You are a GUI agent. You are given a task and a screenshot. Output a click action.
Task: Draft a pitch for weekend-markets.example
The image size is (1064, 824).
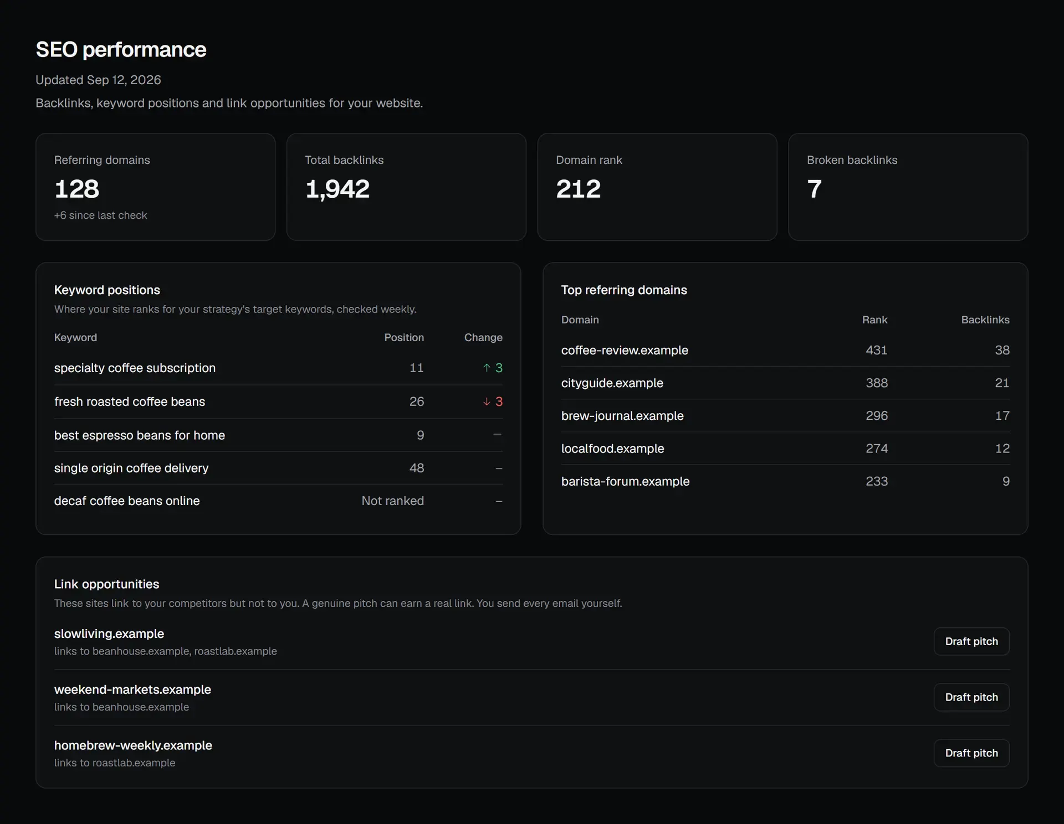point(971,697)
